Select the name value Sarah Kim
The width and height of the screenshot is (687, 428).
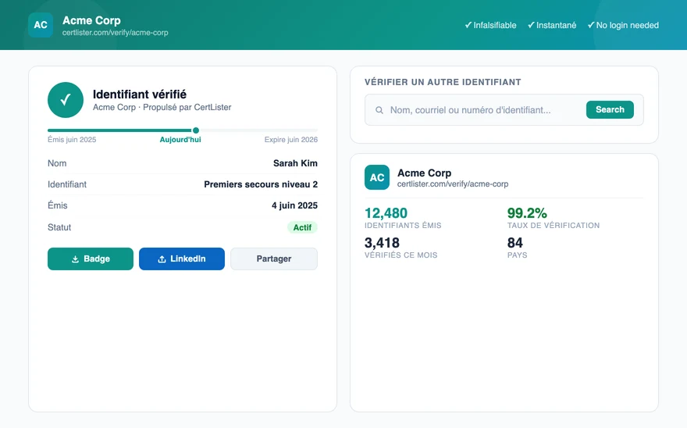pos(295,163)
